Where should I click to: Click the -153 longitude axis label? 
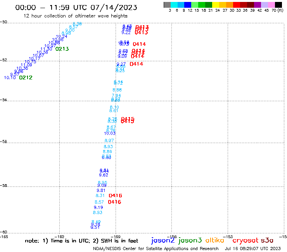pyautogui.click(x=228, y=236)
